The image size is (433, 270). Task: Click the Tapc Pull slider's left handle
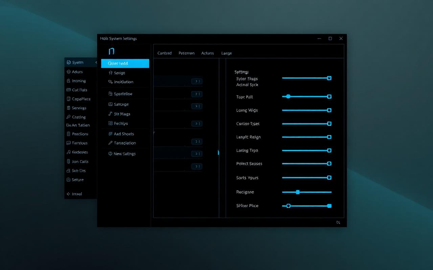(x=288, y=97)
